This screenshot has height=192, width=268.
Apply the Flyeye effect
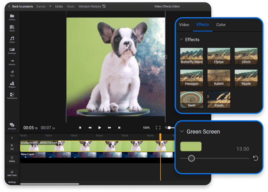pos(219,56)
